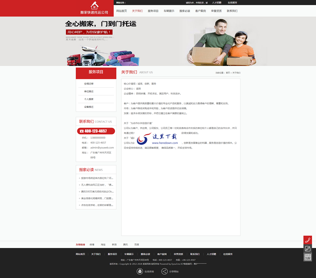316x278 pixels.
Task: Click the 在线咨询 QQ icon in footer
Action: (140, 271)
